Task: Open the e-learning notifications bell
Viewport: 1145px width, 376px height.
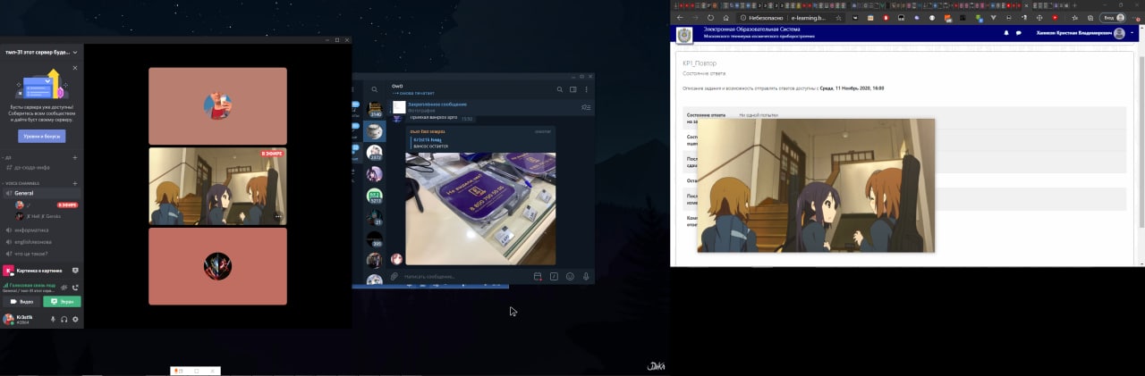Action: pos(1006,33)
